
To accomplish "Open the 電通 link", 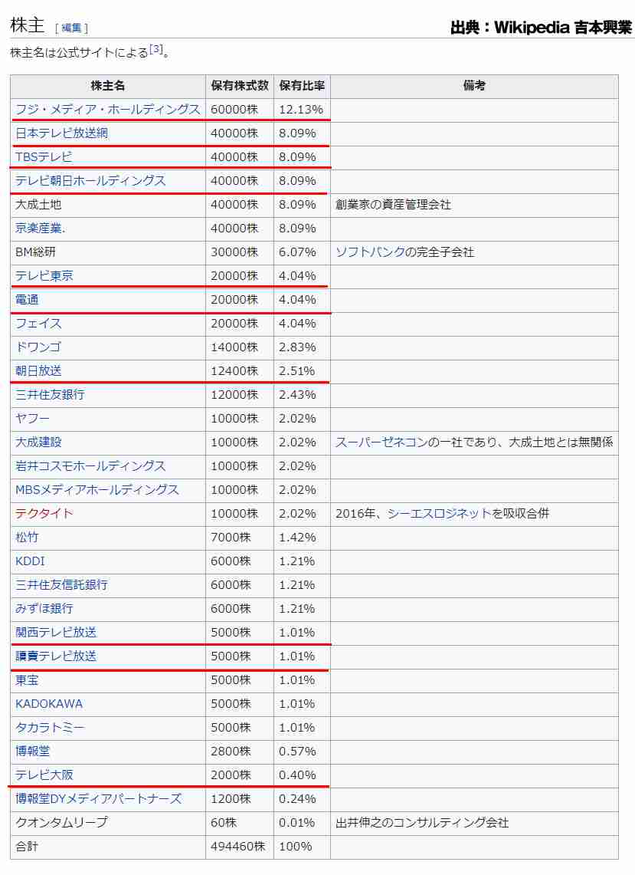I will point(27,300).
